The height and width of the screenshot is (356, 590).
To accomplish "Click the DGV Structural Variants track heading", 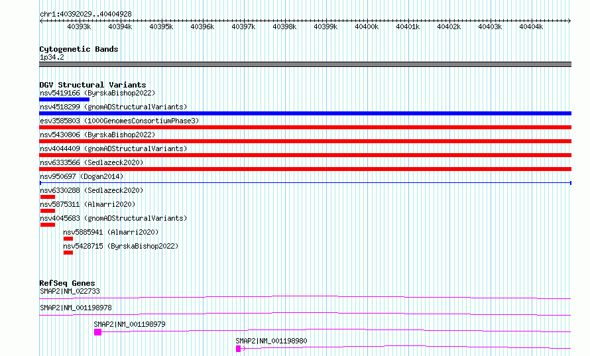I will (x=93, y=85).
